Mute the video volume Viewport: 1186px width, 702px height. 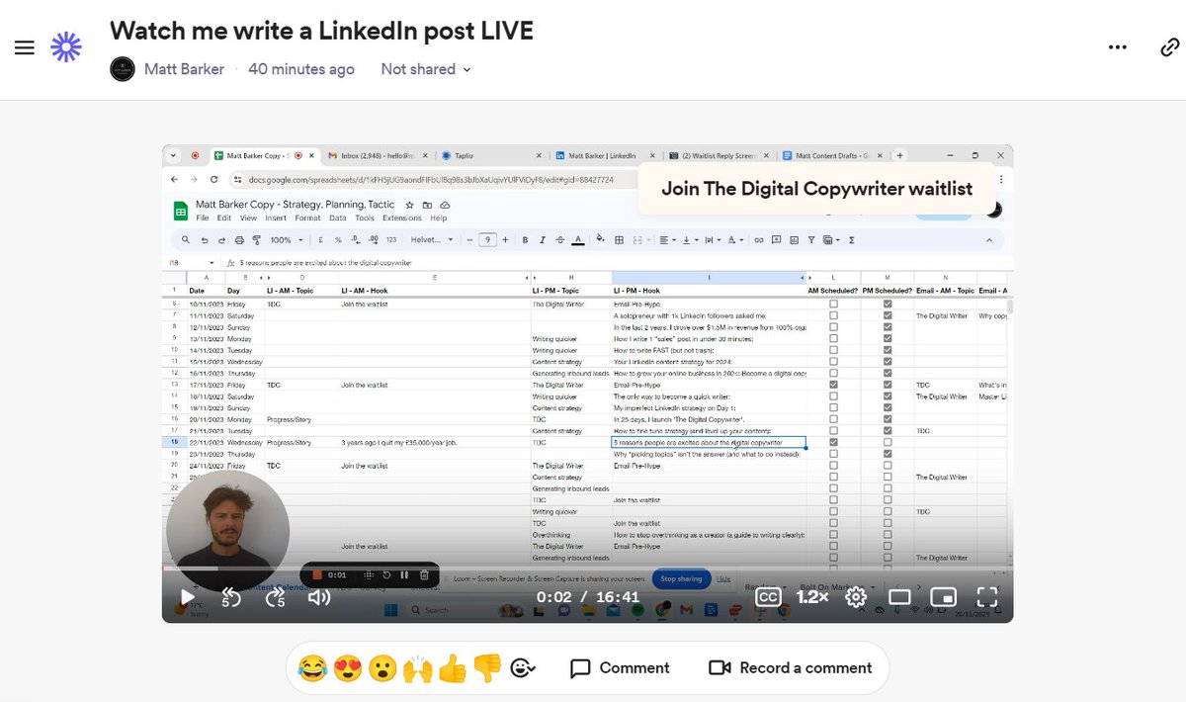click(x=318, y=596)
